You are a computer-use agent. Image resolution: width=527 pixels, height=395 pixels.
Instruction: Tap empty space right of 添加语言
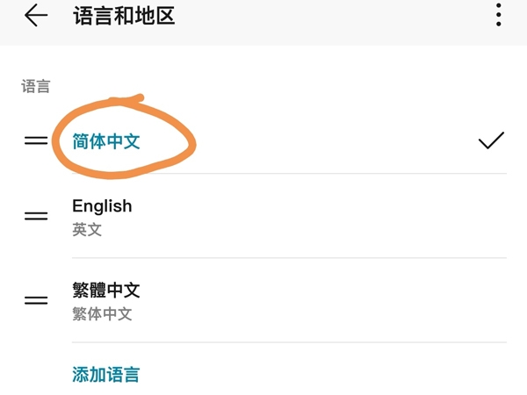point(351,374)
